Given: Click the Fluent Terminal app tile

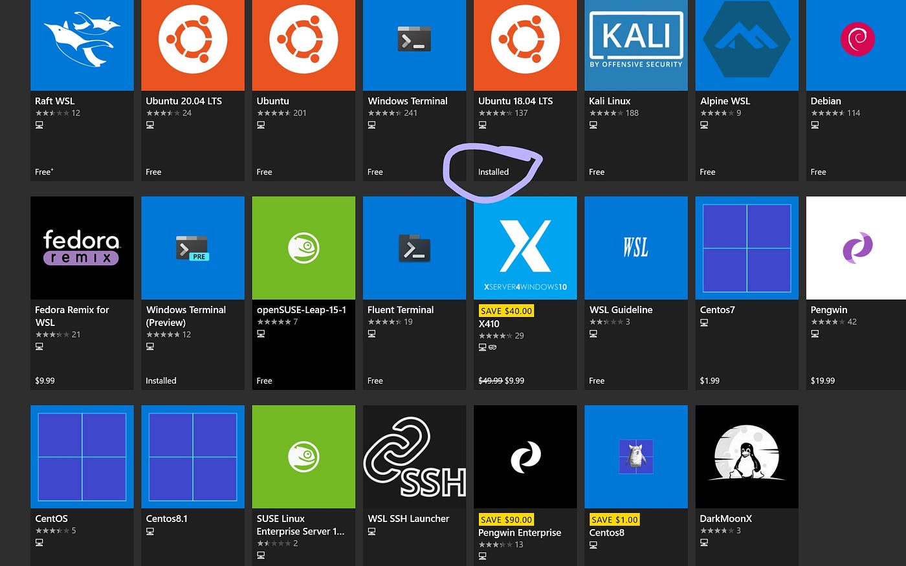Looking at the screenshot, I should tap(414, 248).
